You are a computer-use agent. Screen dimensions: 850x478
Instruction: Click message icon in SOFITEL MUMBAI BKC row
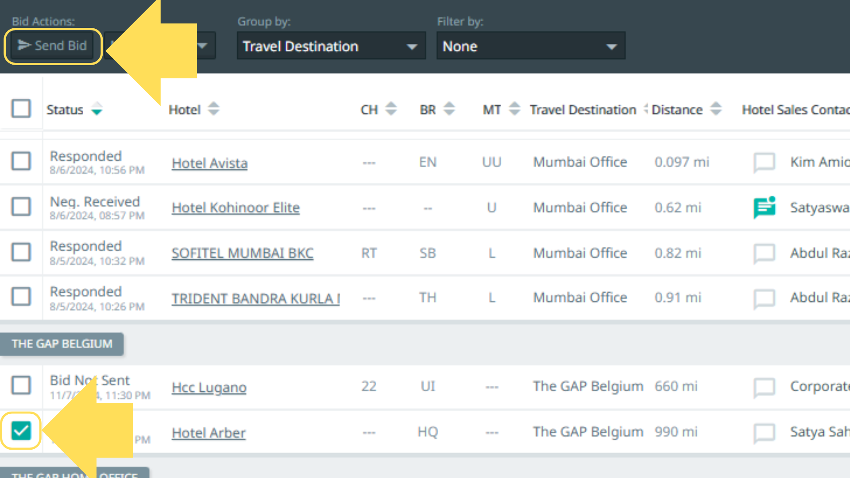coord(764,253)
